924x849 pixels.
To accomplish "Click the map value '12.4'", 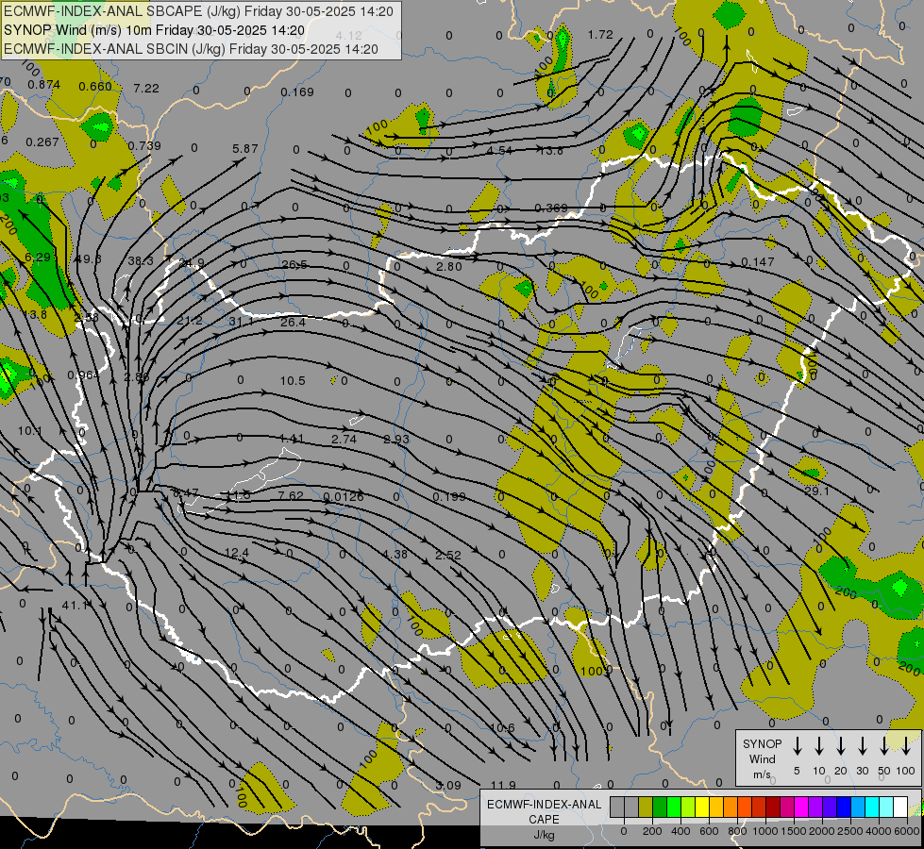I will pyautogui.click(x=237, y=553).
